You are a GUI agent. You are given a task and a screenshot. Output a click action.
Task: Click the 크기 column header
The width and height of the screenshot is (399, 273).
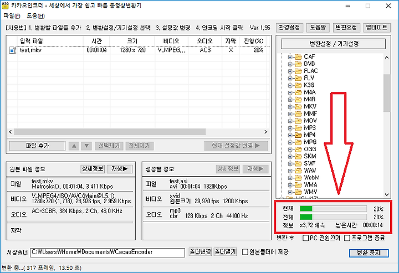132,41
